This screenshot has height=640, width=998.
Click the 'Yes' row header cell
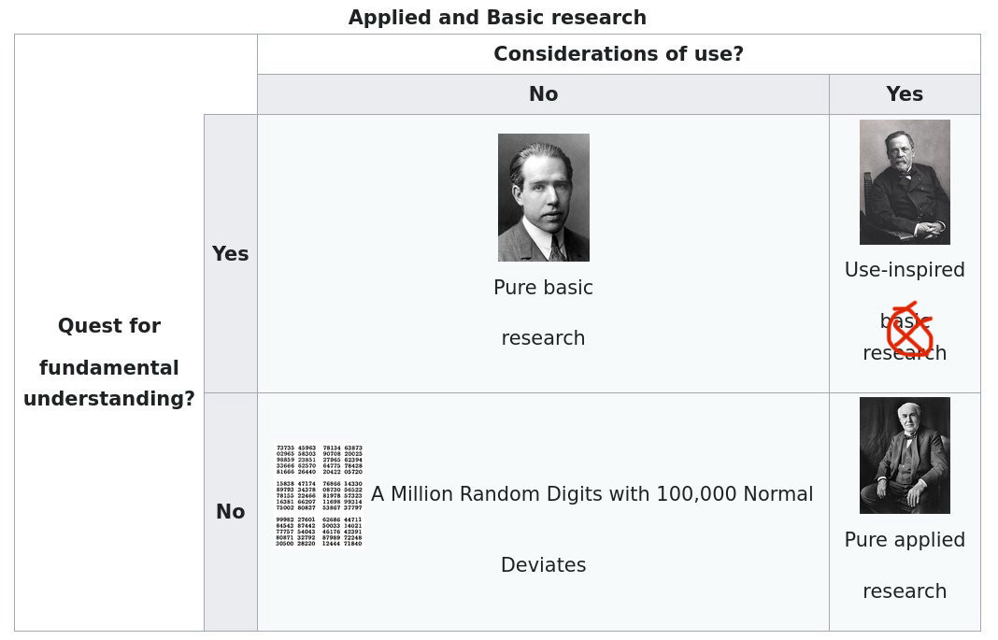coord(230,254)
